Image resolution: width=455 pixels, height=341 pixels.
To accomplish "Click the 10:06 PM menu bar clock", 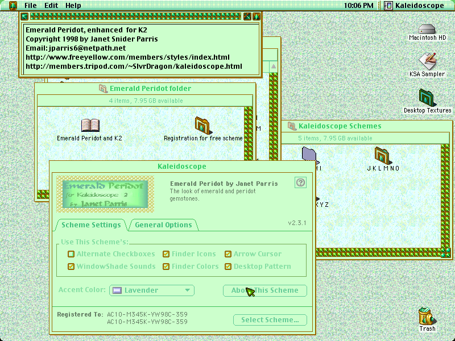I will 359,6.
